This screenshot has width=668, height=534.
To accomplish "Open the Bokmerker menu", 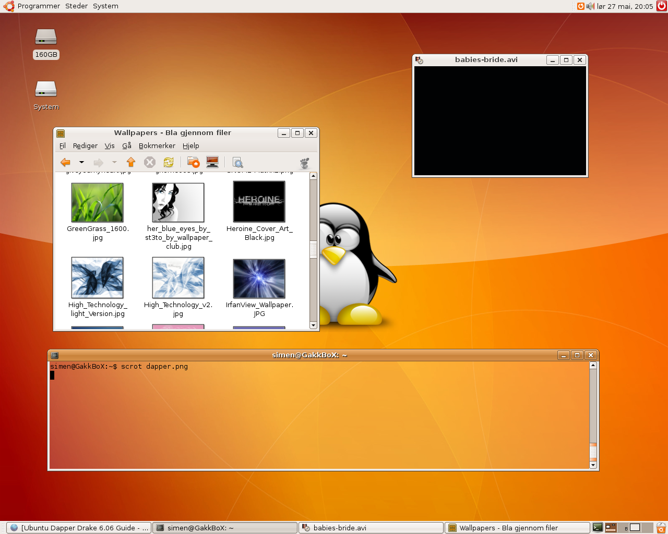I will coord(157,145).
